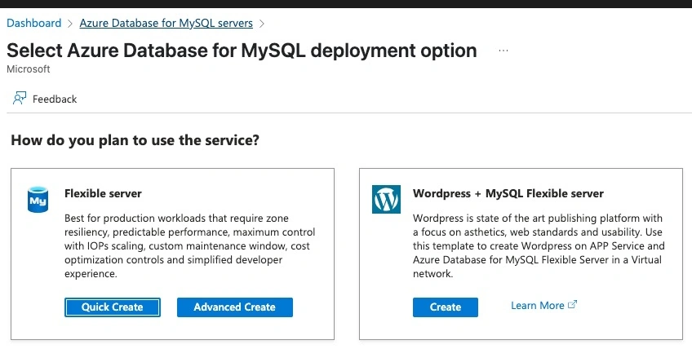Select the Wordpress + MySQL Flexible server heading
The image size is (692, 349).
(x=508, y=193)
